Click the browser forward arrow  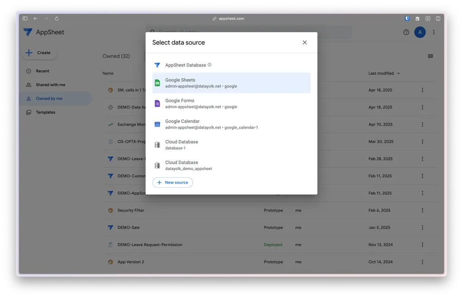[46, 18]
